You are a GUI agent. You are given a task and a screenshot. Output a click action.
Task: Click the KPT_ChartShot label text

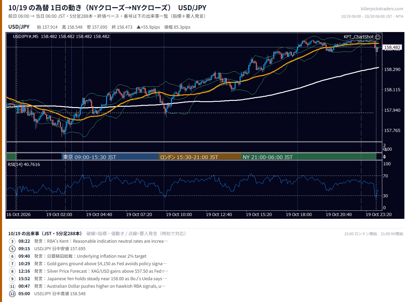359,37
